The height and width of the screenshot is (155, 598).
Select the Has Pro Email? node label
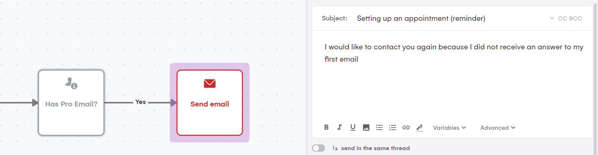(x=71, y=104)
